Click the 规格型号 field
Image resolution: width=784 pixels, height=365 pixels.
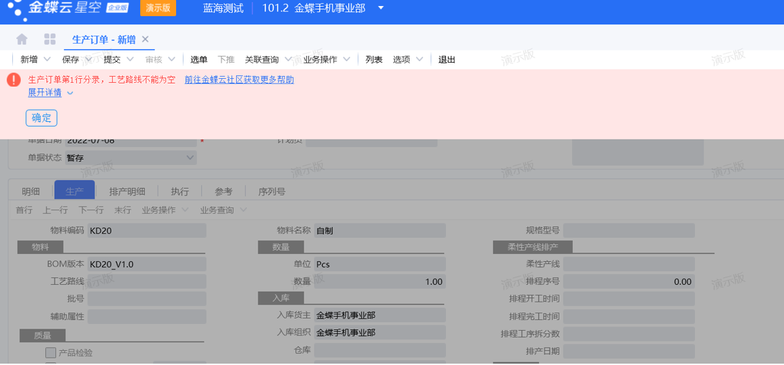click(x=629, y=231)
